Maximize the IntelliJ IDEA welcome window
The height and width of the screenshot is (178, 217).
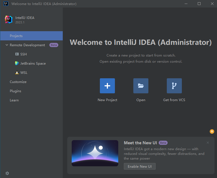click(x=199, y=4)
